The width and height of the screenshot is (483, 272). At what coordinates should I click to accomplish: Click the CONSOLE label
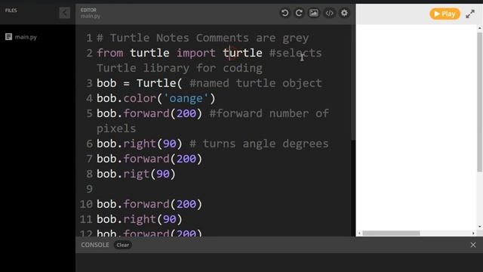tap(95, 245)
